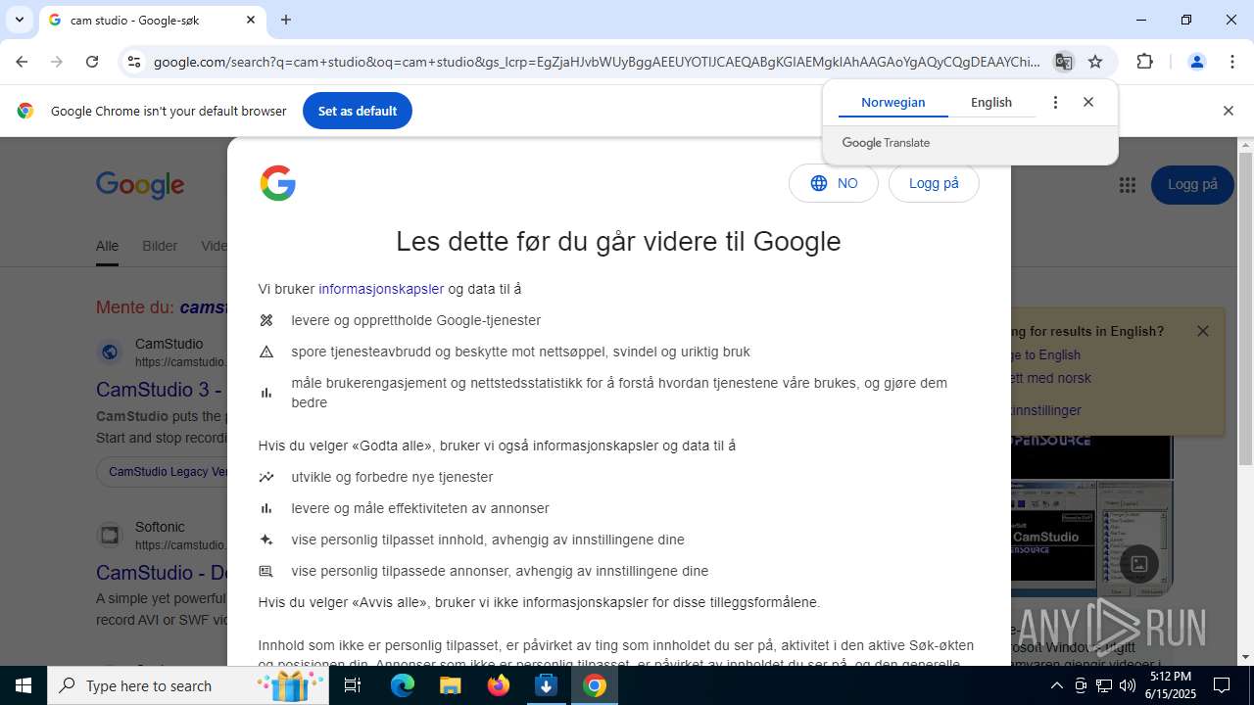Image resolution: width=1254 pixels, height=705 pixels.
Task: Close the Google Translate popup
Action: click(1087, 102)
